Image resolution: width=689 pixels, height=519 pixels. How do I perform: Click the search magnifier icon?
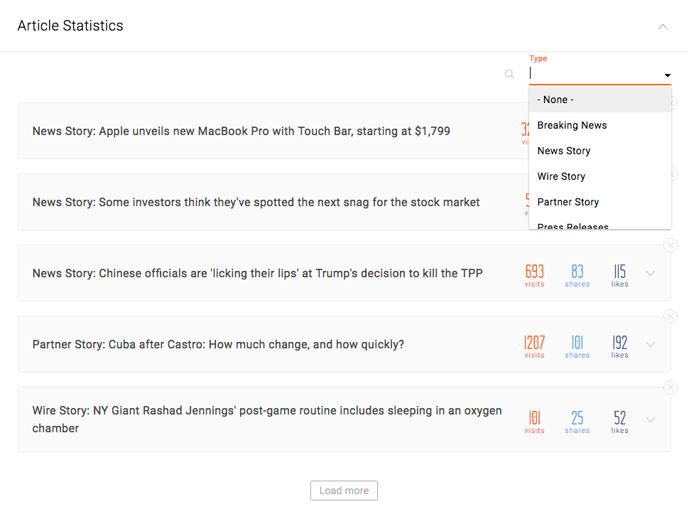[x=509, y=74]
